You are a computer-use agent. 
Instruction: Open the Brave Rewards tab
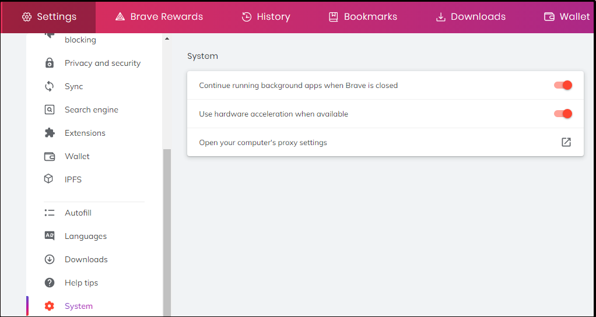(159, 17)
